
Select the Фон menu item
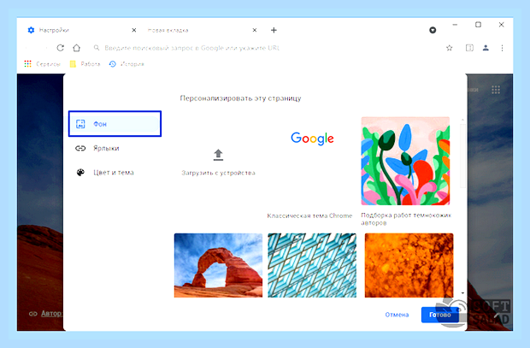point(115,124)
